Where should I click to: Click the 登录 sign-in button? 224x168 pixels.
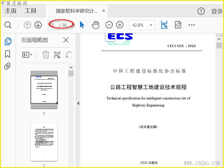click(217, 11)
